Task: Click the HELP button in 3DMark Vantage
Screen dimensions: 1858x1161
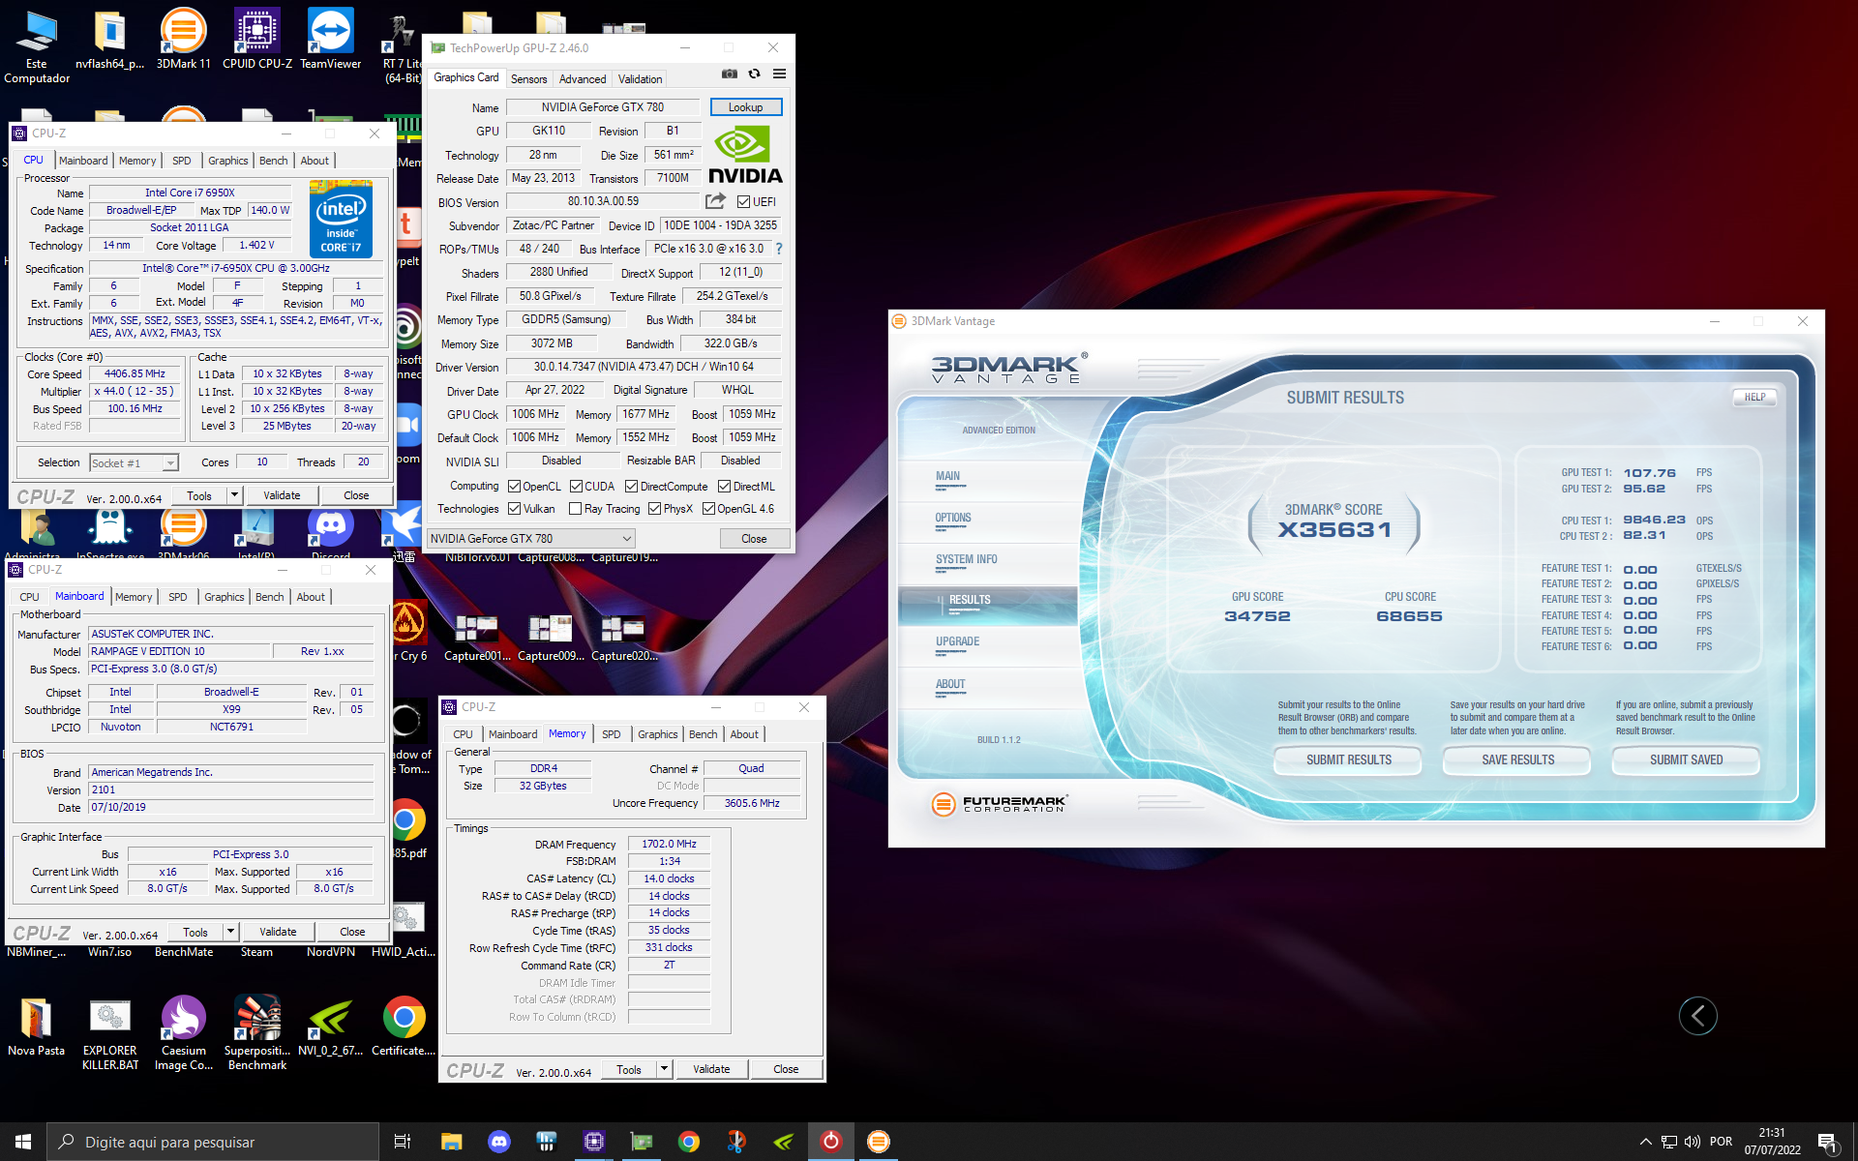Action: [1754, 398]
